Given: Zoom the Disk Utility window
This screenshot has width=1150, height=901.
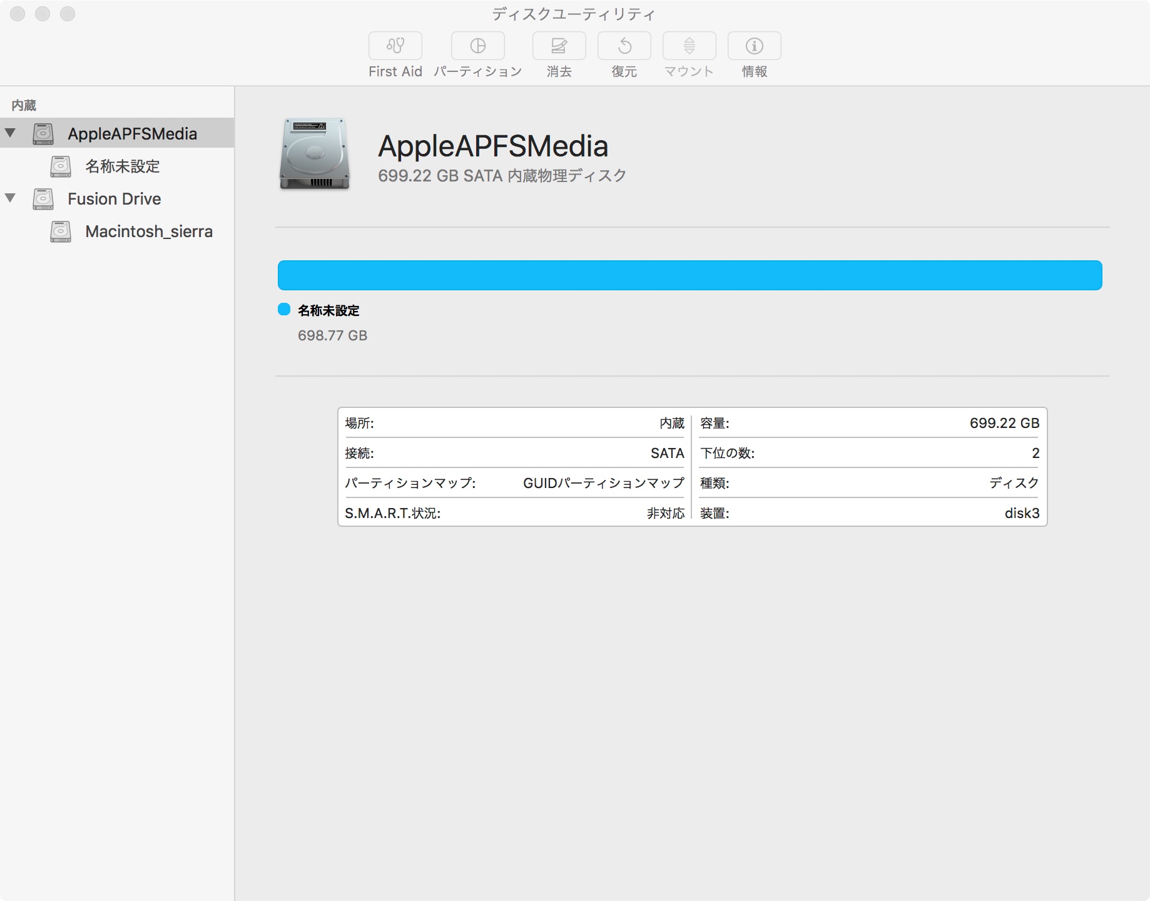Looking at the screenshot, I should tap(68, 14).
